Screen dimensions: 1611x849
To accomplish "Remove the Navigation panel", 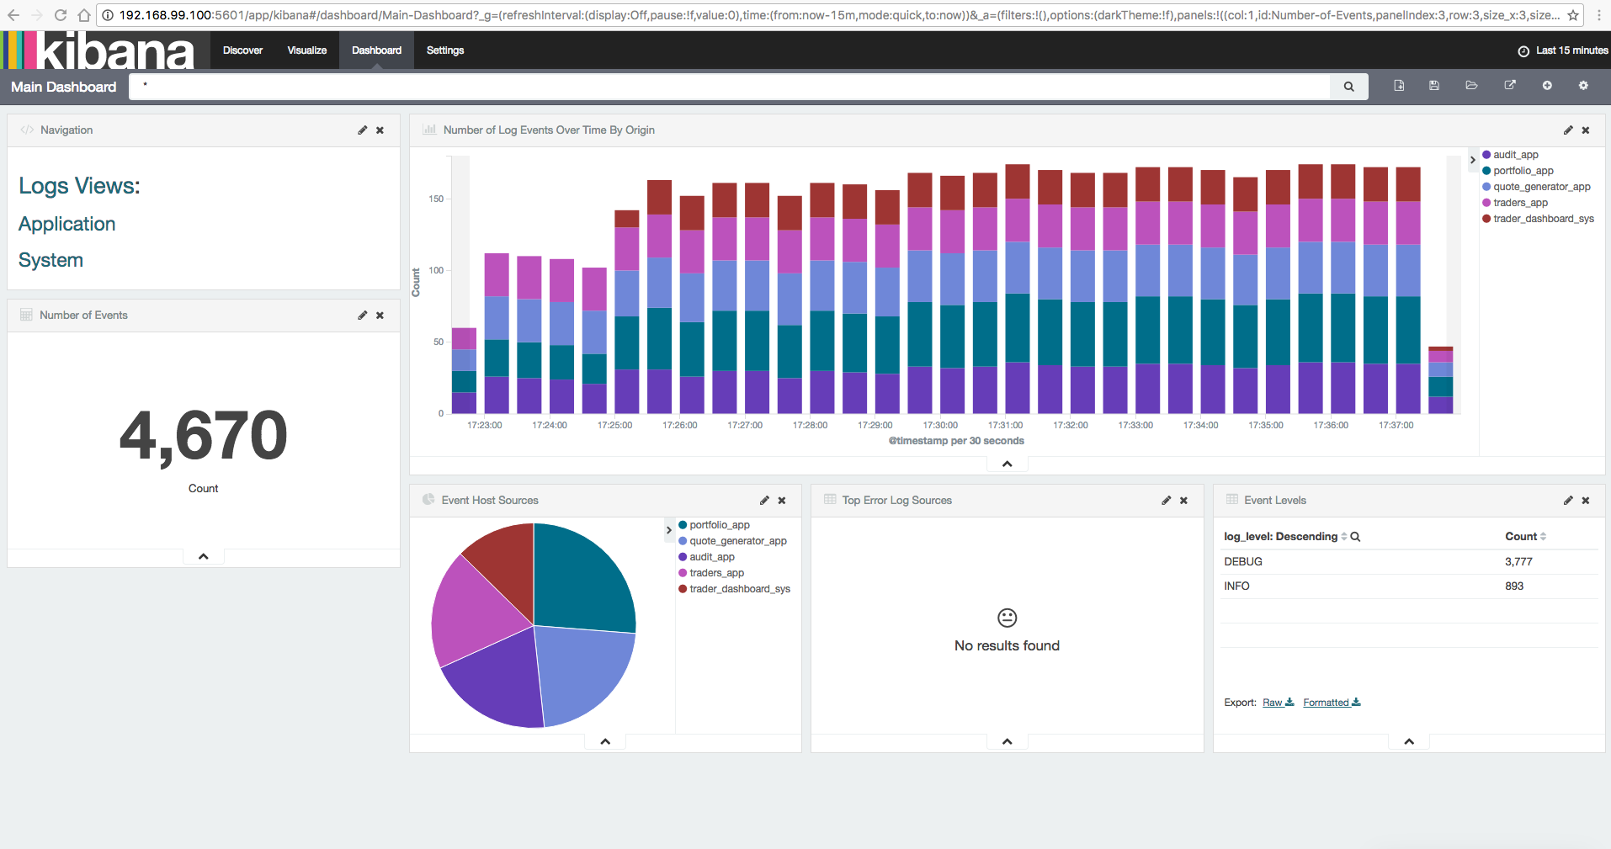I will (380, 130).
